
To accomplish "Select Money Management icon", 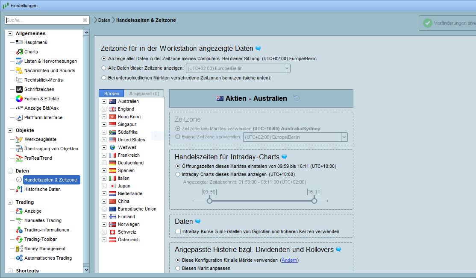I will tap(19, 249).
